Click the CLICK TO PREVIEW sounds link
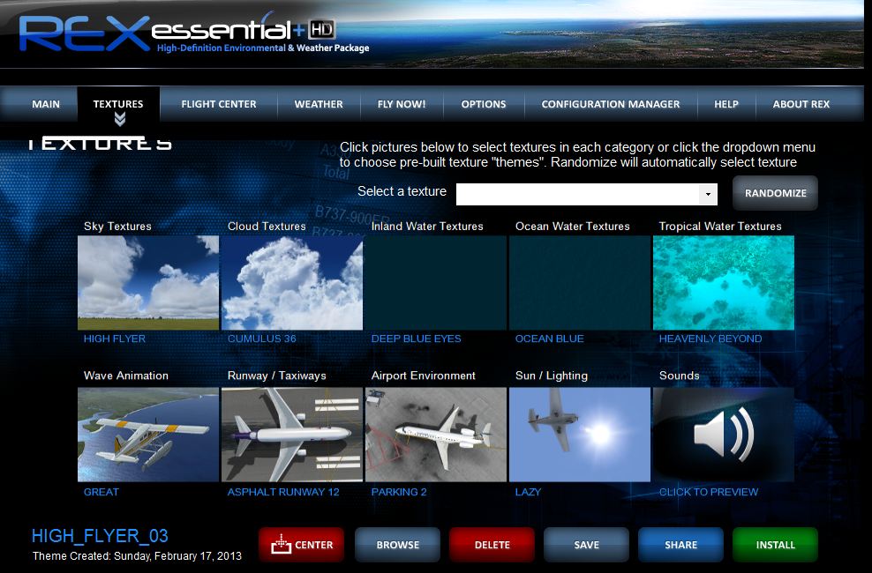 point(709,492)
